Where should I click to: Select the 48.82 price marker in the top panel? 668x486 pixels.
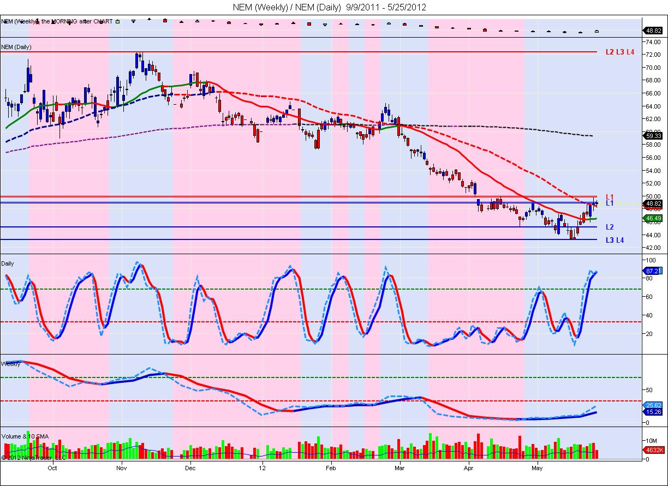653,31
